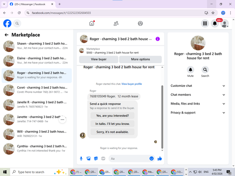Open the Groups icon in top navigation

(x=140, y=23)
